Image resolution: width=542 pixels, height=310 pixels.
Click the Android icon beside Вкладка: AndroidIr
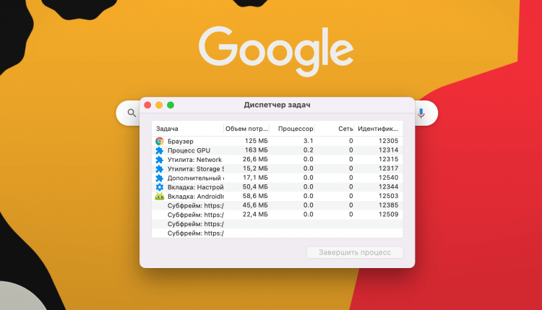pos(160,197)
